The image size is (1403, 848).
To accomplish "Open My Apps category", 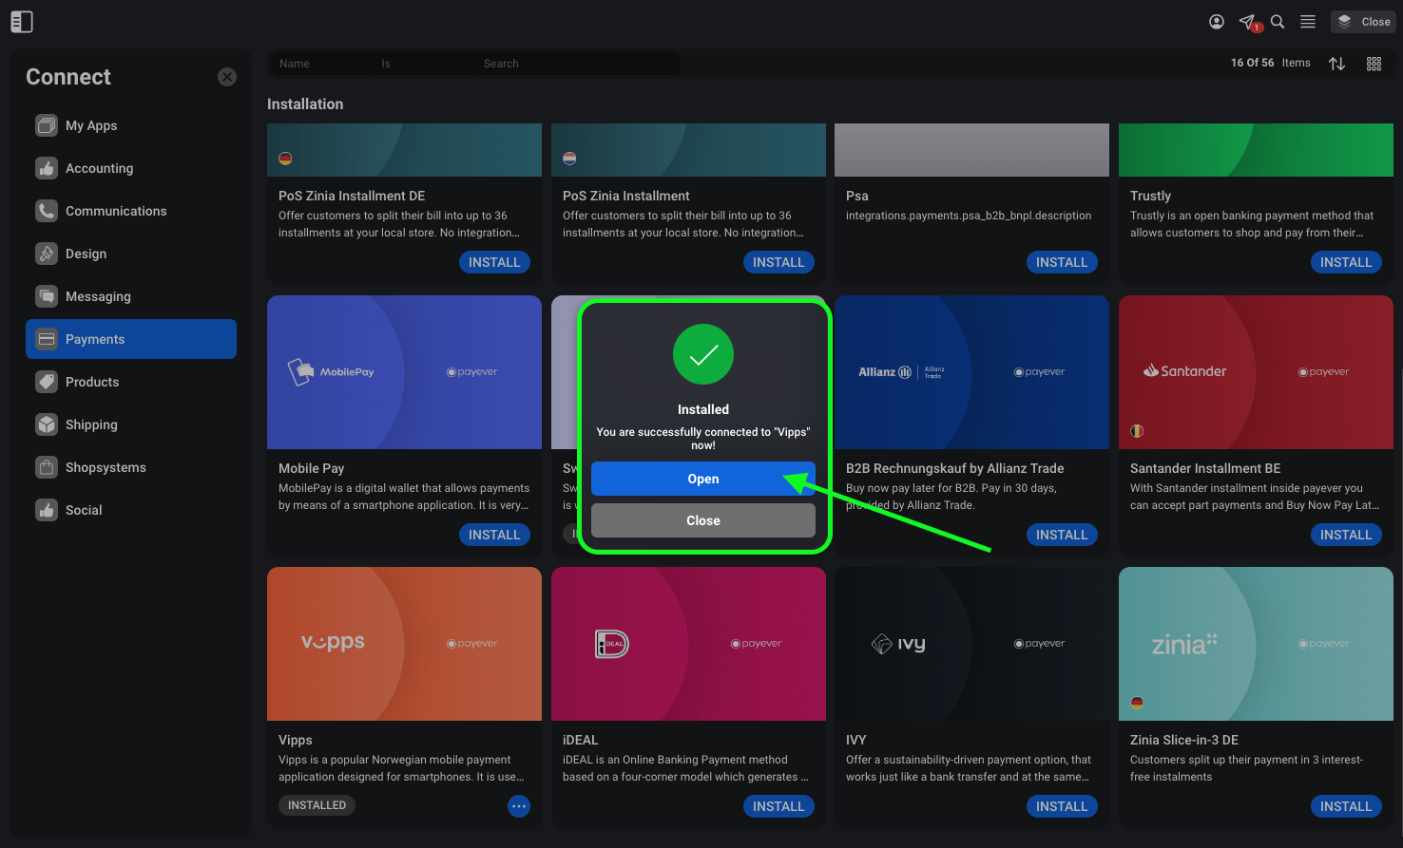I will point(131,125).
